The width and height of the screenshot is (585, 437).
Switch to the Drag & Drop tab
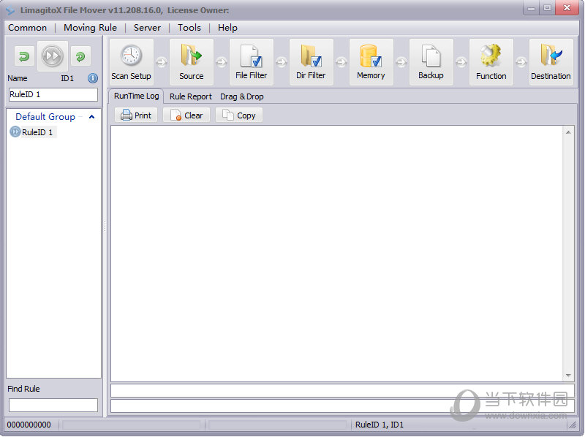click(242, 96)
